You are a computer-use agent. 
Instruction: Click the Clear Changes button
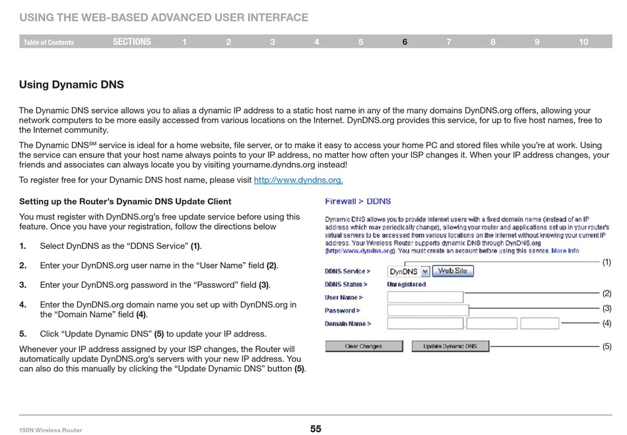[364, 347]
